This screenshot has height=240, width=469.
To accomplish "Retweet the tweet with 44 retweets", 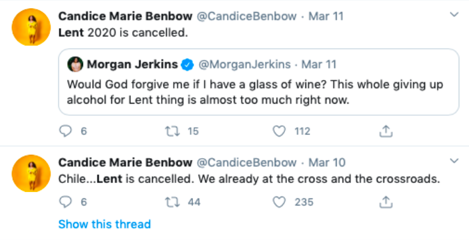I will [x=173, y=202].
